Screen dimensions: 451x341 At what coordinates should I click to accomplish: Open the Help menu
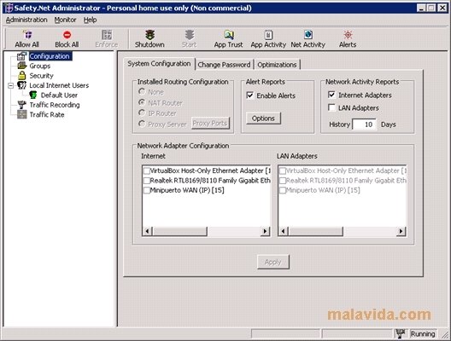[90, 20]
